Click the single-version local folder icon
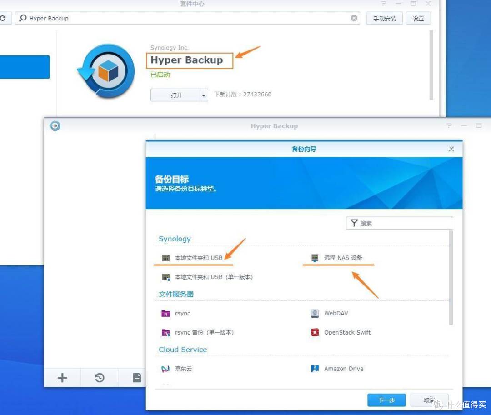The height and width of the screenshot is (415, 491). pos(165,277)
